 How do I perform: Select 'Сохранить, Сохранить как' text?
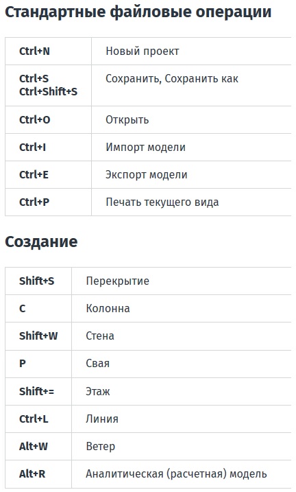click(x=172, y=78)
